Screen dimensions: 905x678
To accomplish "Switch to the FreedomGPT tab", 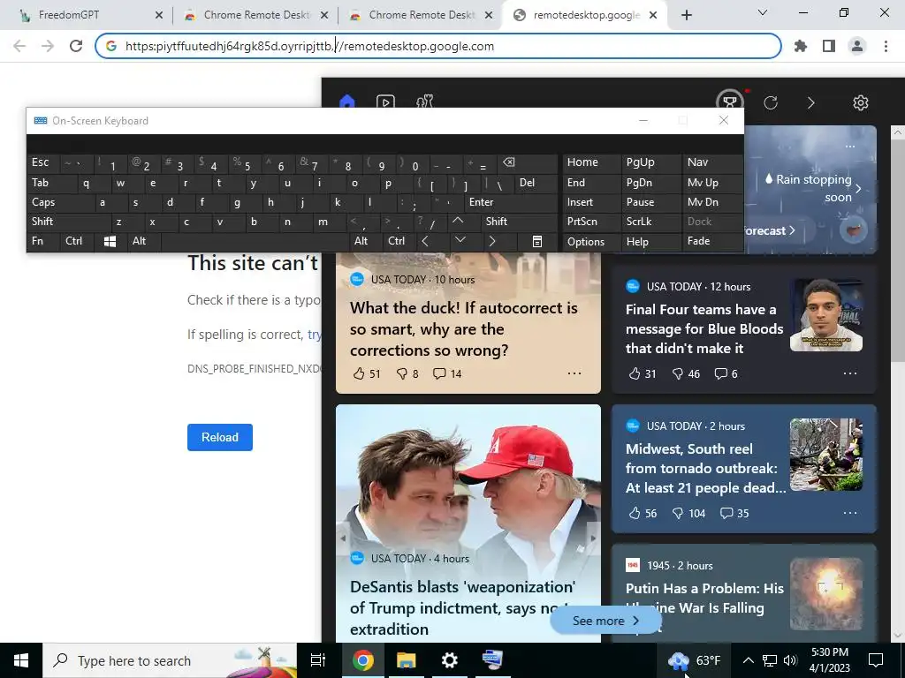I will (x=87, y=15).
